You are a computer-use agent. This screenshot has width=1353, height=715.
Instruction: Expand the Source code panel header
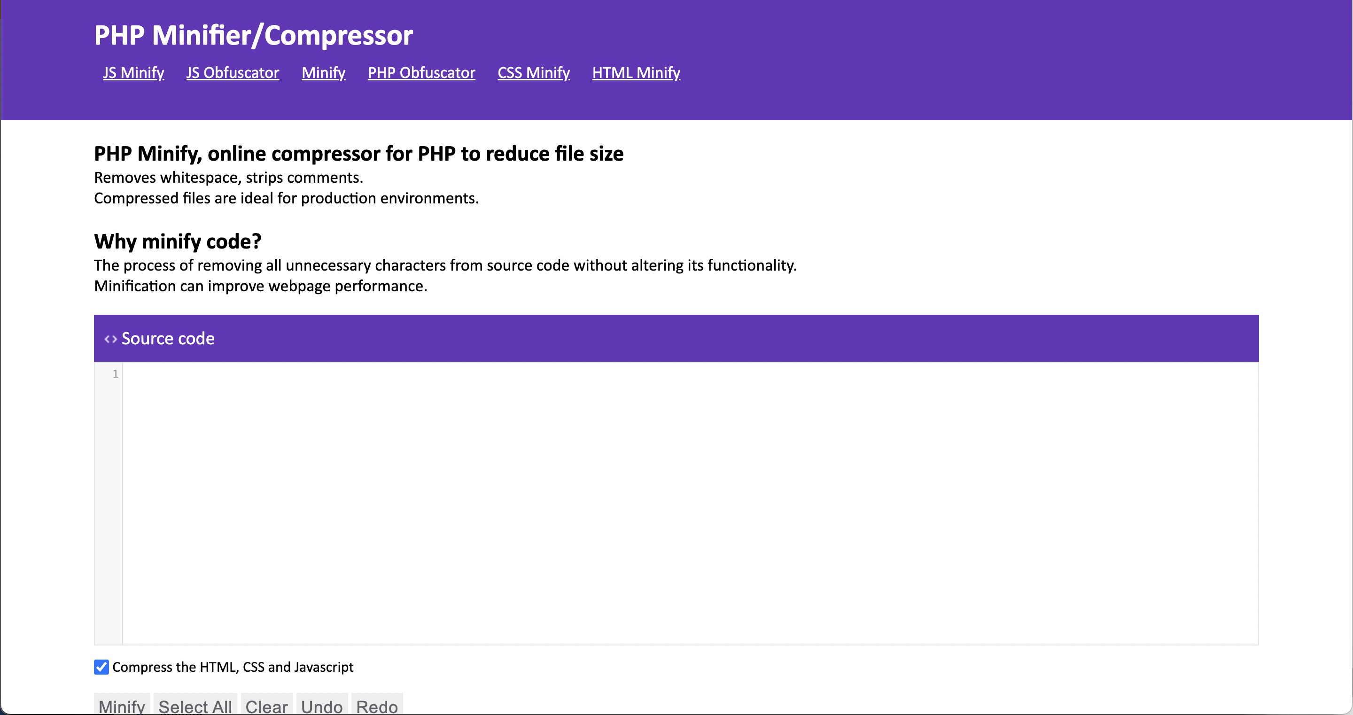pyautogui.click(x=676, y=338)
